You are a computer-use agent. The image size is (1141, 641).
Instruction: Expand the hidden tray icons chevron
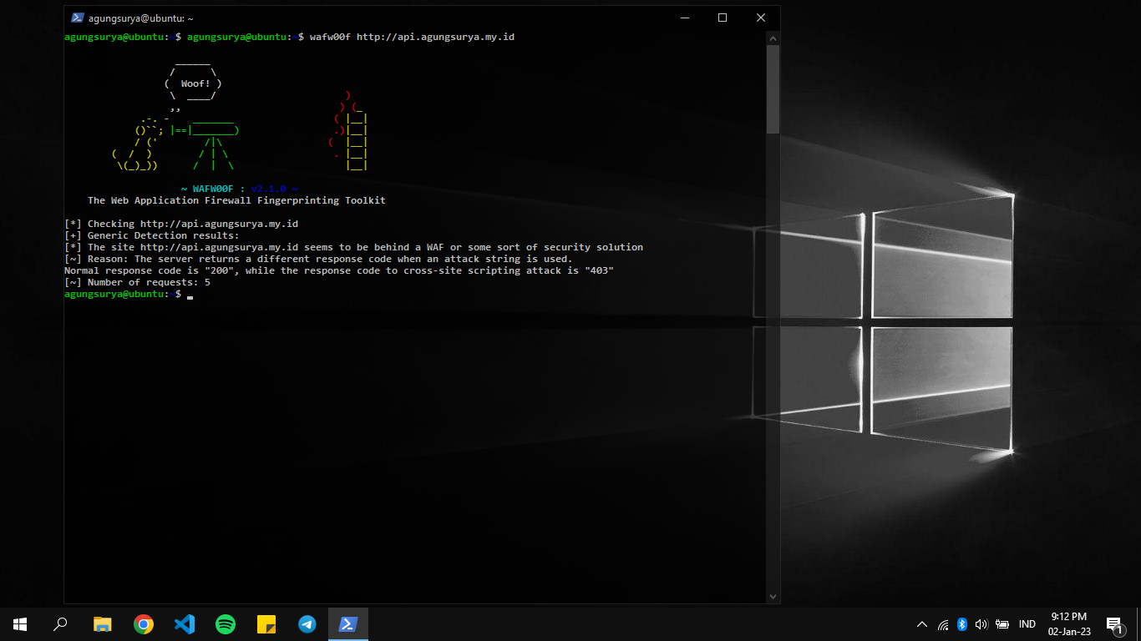(x=922, y=624)
